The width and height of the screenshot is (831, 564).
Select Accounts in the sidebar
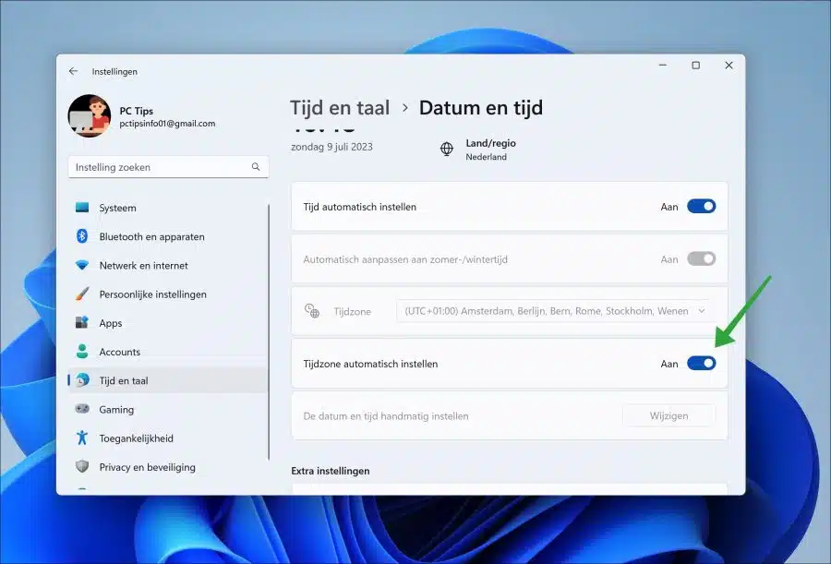coord(168,352)
